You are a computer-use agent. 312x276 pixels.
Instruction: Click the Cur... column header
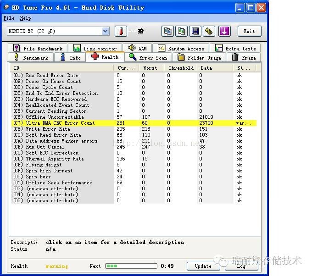126,68
